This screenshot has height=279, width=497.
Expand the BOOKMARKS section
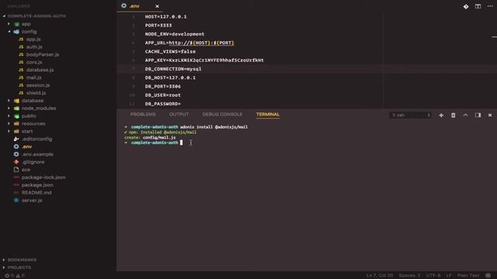click(22, 260)
